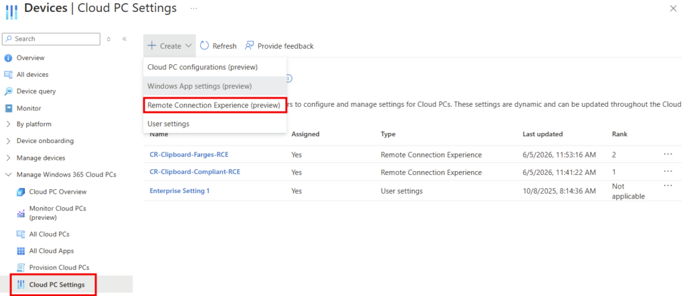Open CR-Clipboard-Farges-RCE link
This screenshot has height=296, width=685.
pyautogui.click(x=189, y=154)
